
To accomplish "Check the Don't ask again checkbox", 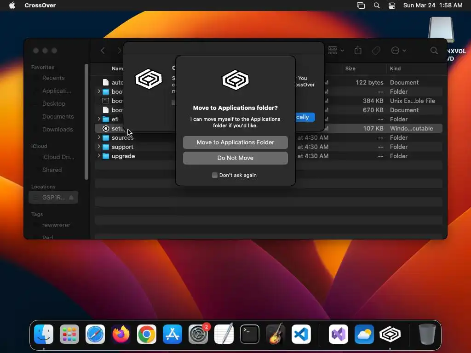I will tap(214, 175).
